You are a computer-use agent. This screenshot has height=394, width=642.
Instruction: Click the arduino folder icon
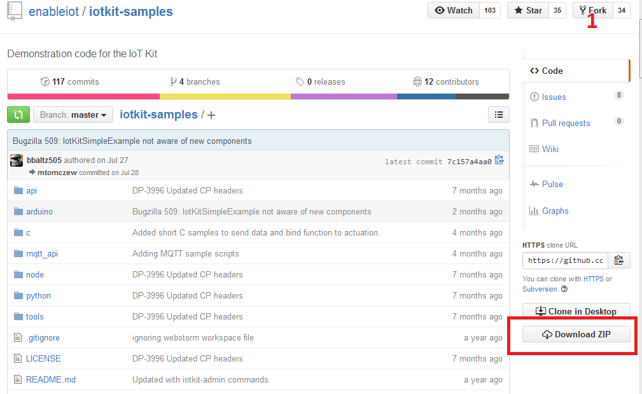(x=18, y=211)
